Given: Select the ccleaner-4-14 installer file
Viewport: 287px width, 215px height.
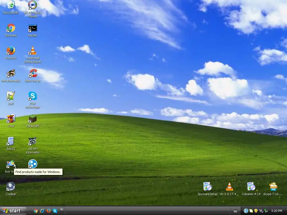Looking at the screenshot, I should (x=251, y=189).
